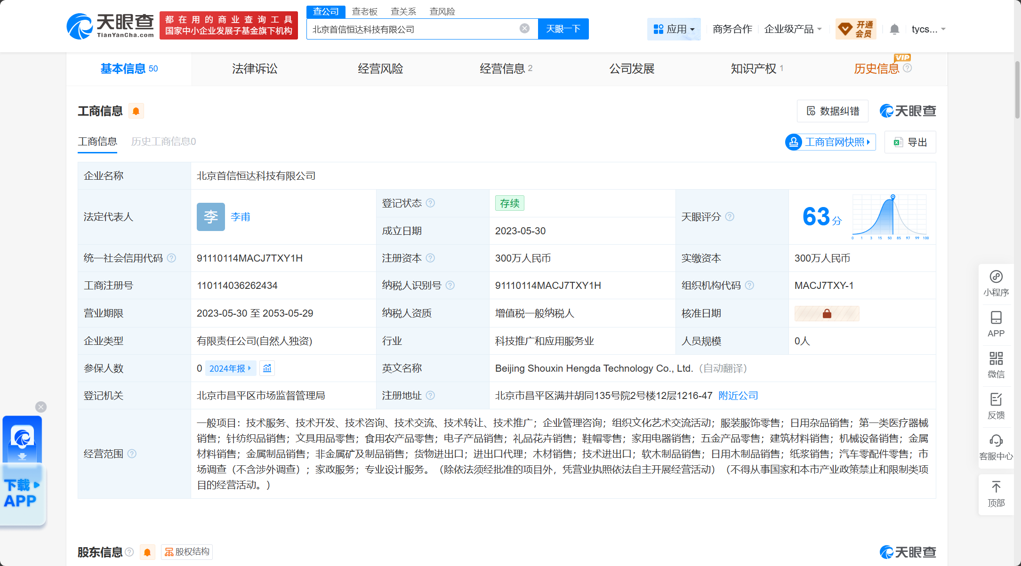Click the 微信 QR code sidebar icon

click(x=996, y=365)
